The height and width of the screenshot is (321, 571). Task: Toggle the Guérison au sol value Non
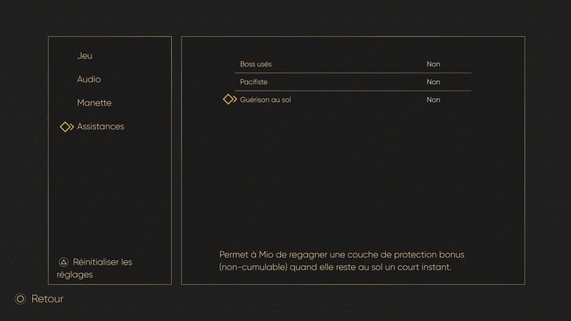click(x=433, y=100)
